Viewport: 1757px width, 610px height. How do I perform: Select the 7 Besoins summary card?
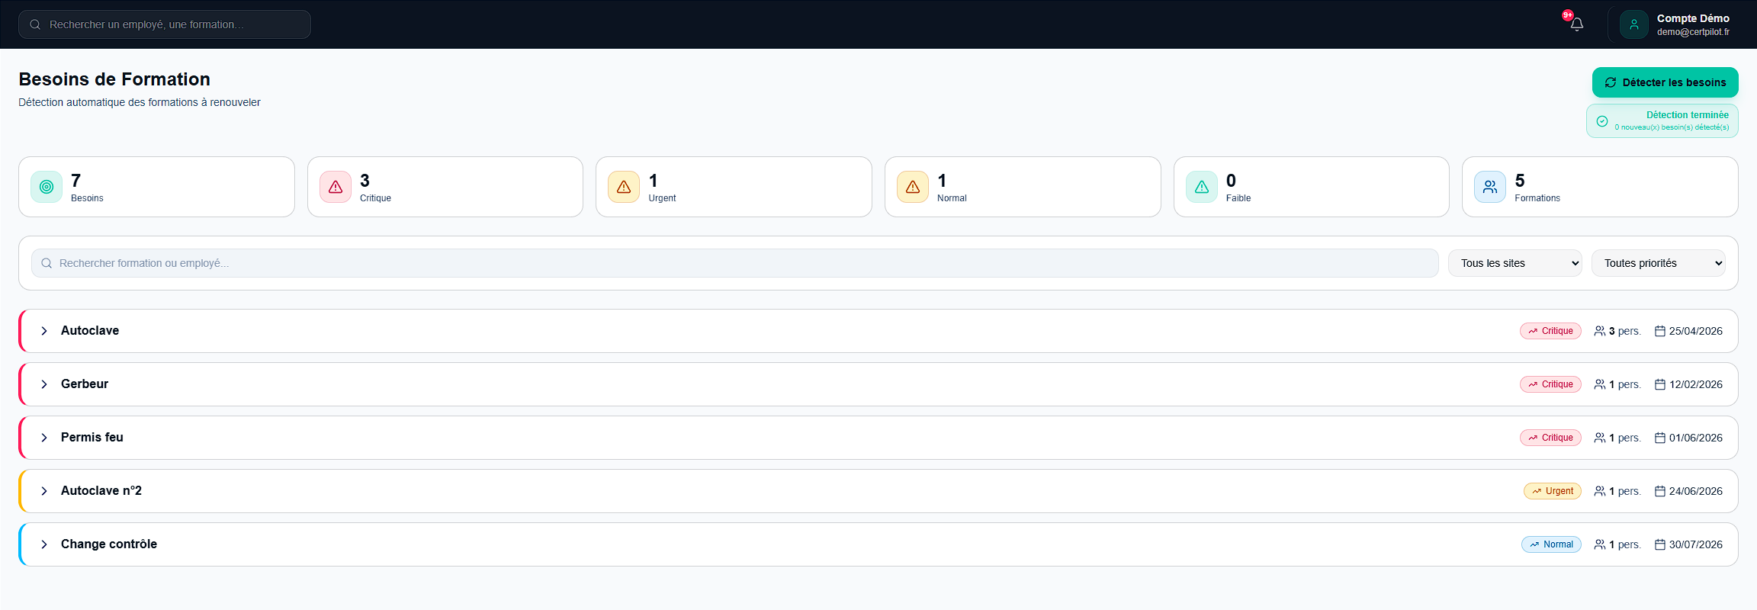click(156, 187)
